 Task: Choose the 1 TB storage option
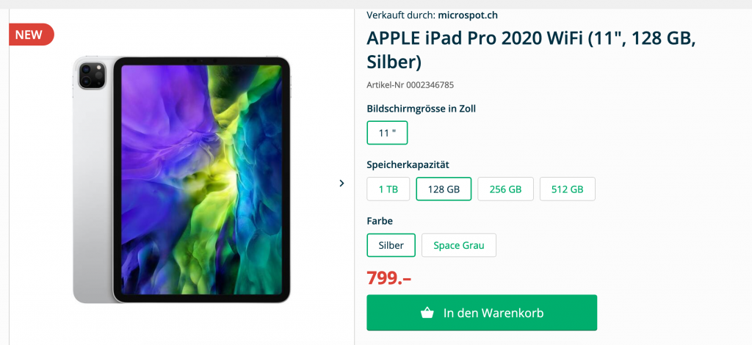click(x=388, y=189)
